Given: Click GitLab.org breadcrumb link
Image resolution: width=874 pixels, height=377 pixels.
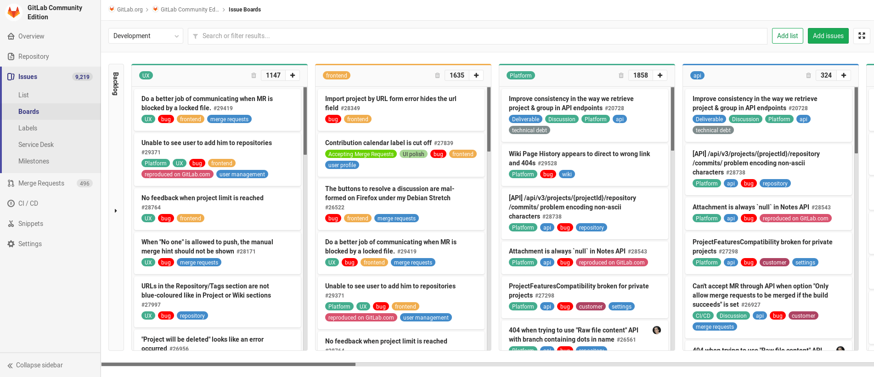Looking at the screenshot, I should (130, 10).
